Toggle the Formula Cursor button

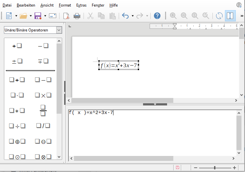[x=230, y=16]
